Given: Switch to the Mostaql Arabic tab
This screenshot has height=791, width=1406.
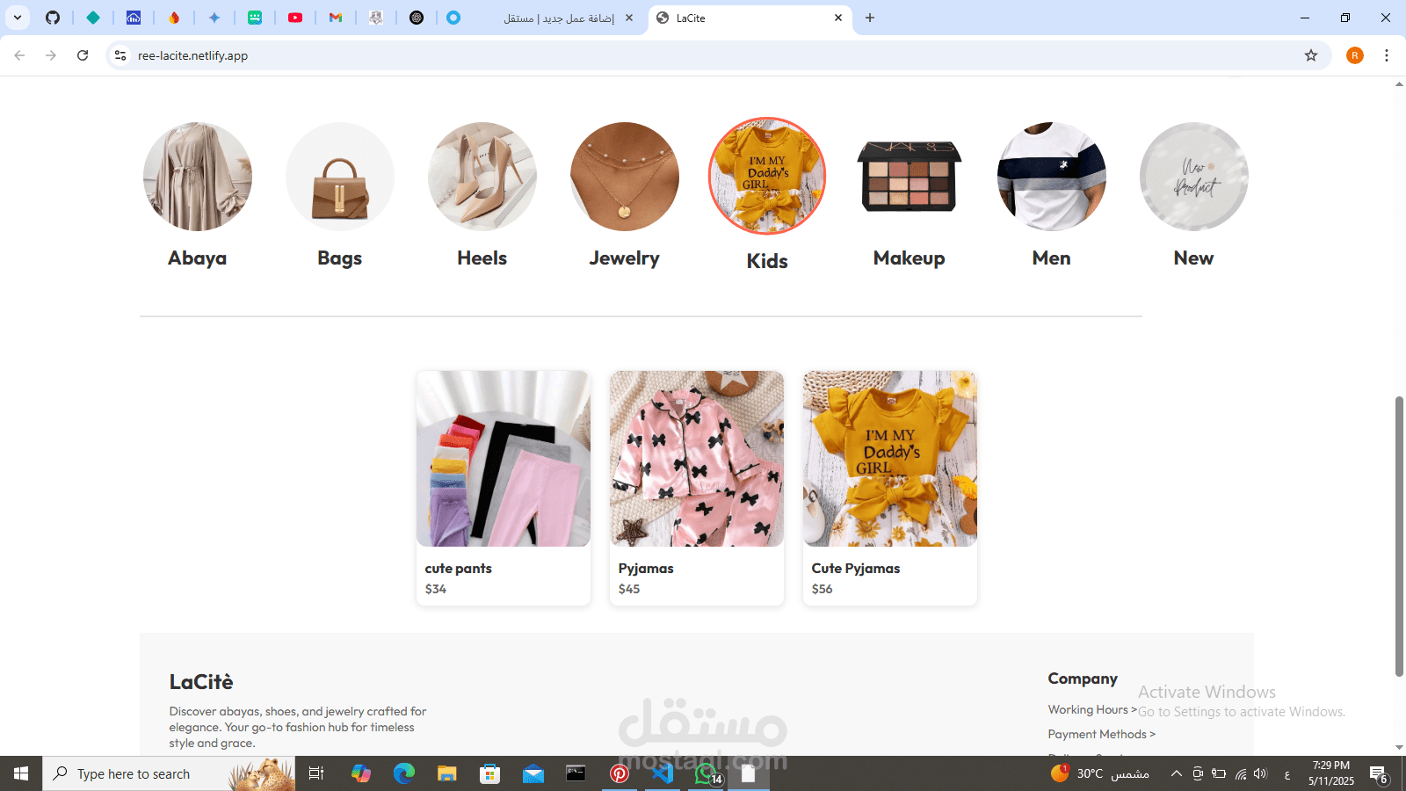Looking at the screenshot, I should 559,18.
